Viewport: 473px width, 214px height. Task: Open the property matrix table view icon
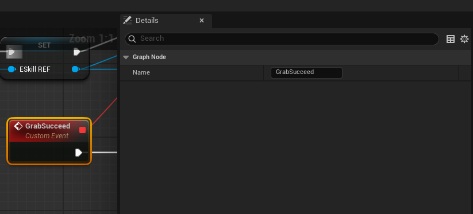[451, 39]
